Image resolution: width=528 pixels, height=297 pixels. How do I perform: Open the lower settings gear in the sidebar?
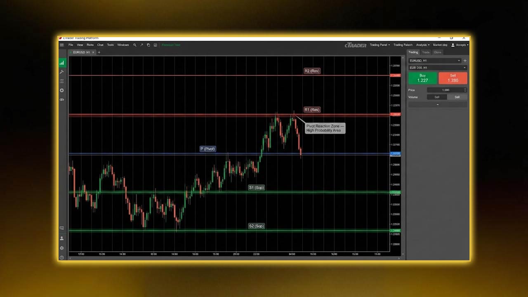tap(62, 248)
